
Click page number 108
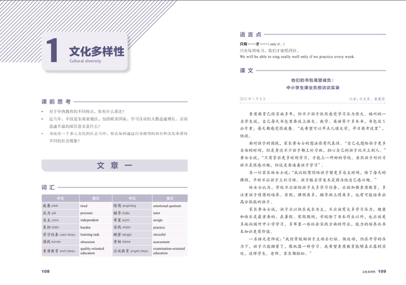pos(45,271)
